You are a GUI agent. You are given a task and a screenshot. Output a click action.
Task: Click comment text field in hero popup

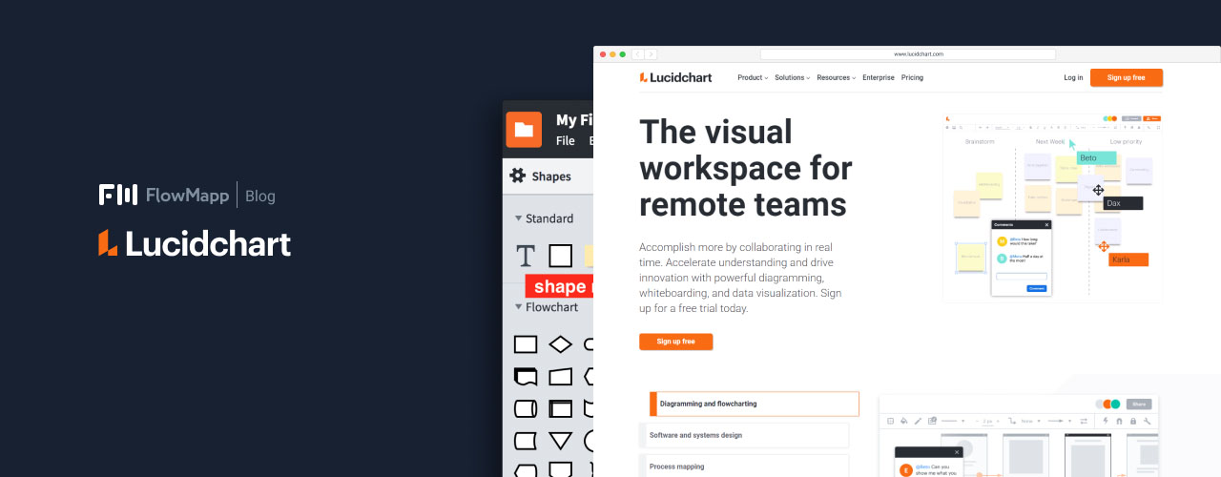click(x=1022, y=276)
